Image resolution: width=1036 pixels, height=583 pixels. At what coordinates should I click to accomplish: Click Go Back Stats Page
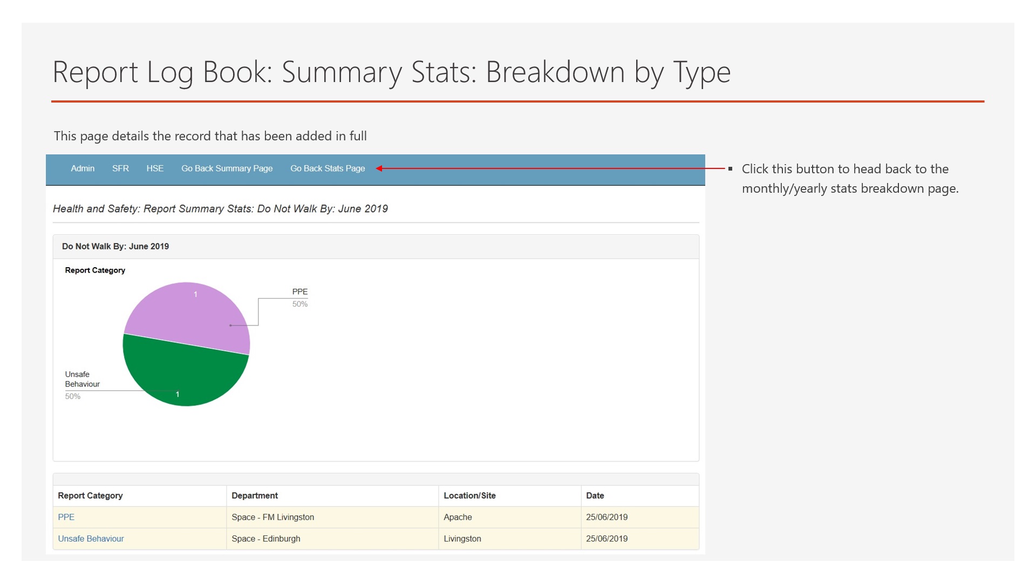pyautogui.click(x=328, y=168)
